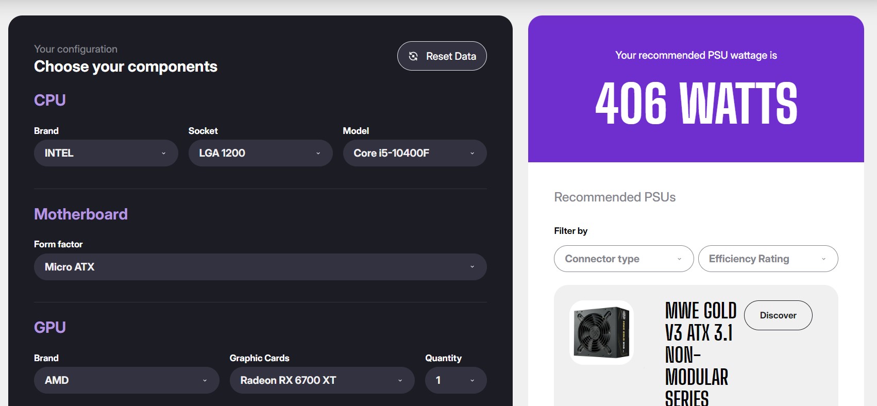Viewport: 877px width, 406px height.
Task: Click the MWE Gold V3 ATX 3.1 title
Action: pos(701,354)
